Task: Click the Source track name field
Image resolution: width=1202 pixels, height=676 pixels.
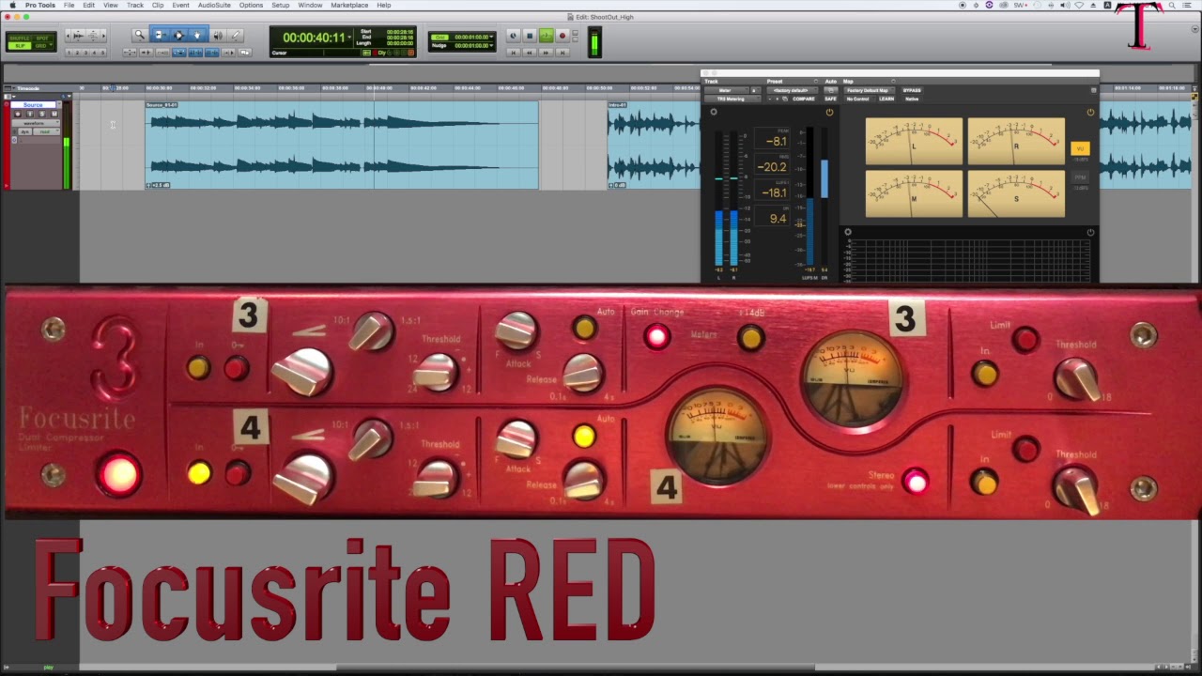Action: tap(33, 105)
